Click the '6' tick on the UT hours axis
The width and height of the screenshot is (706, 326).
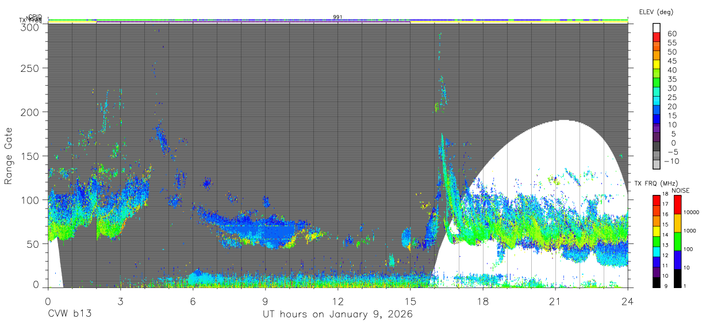(x=193, y=301)
